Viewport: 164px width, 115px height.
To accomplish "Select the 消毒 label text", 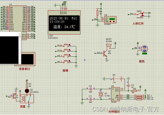I will click(23, 107).
